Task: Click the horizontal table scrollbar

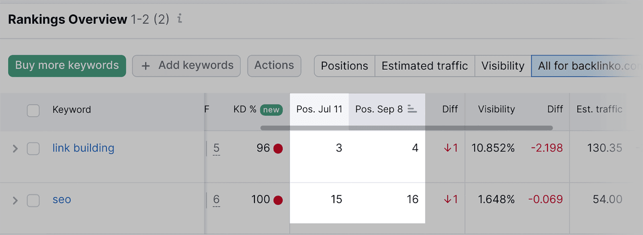Action: [x=406, y=128]
